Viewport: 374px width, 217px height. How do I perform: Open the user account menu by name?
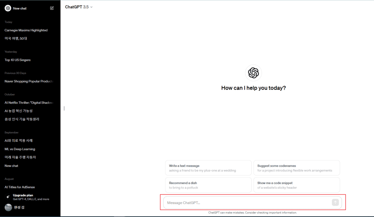20,207
